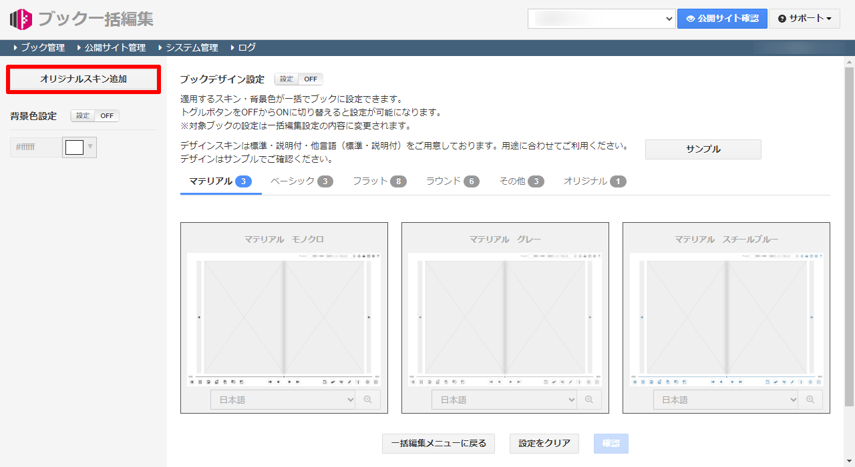
Task: Click the magnifier icon under マテリアル モノクロ skin
Action: (368, 399)
